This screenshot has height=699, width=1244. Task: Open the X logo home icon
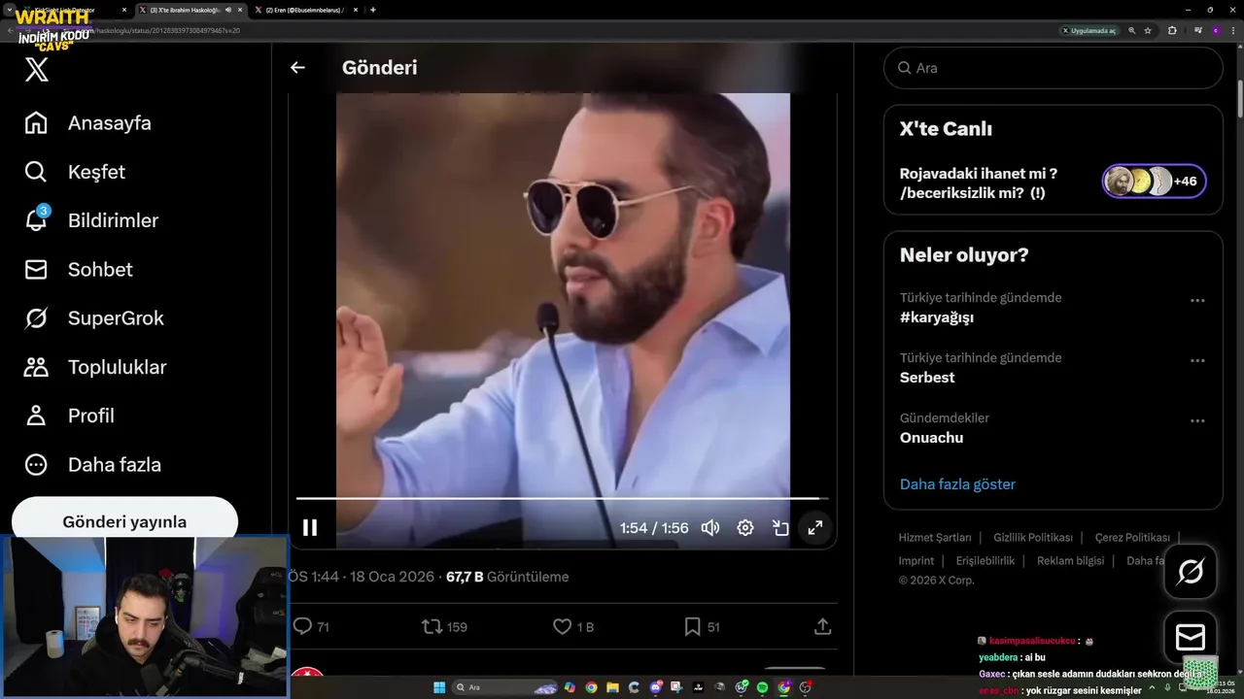click(36, 69)
